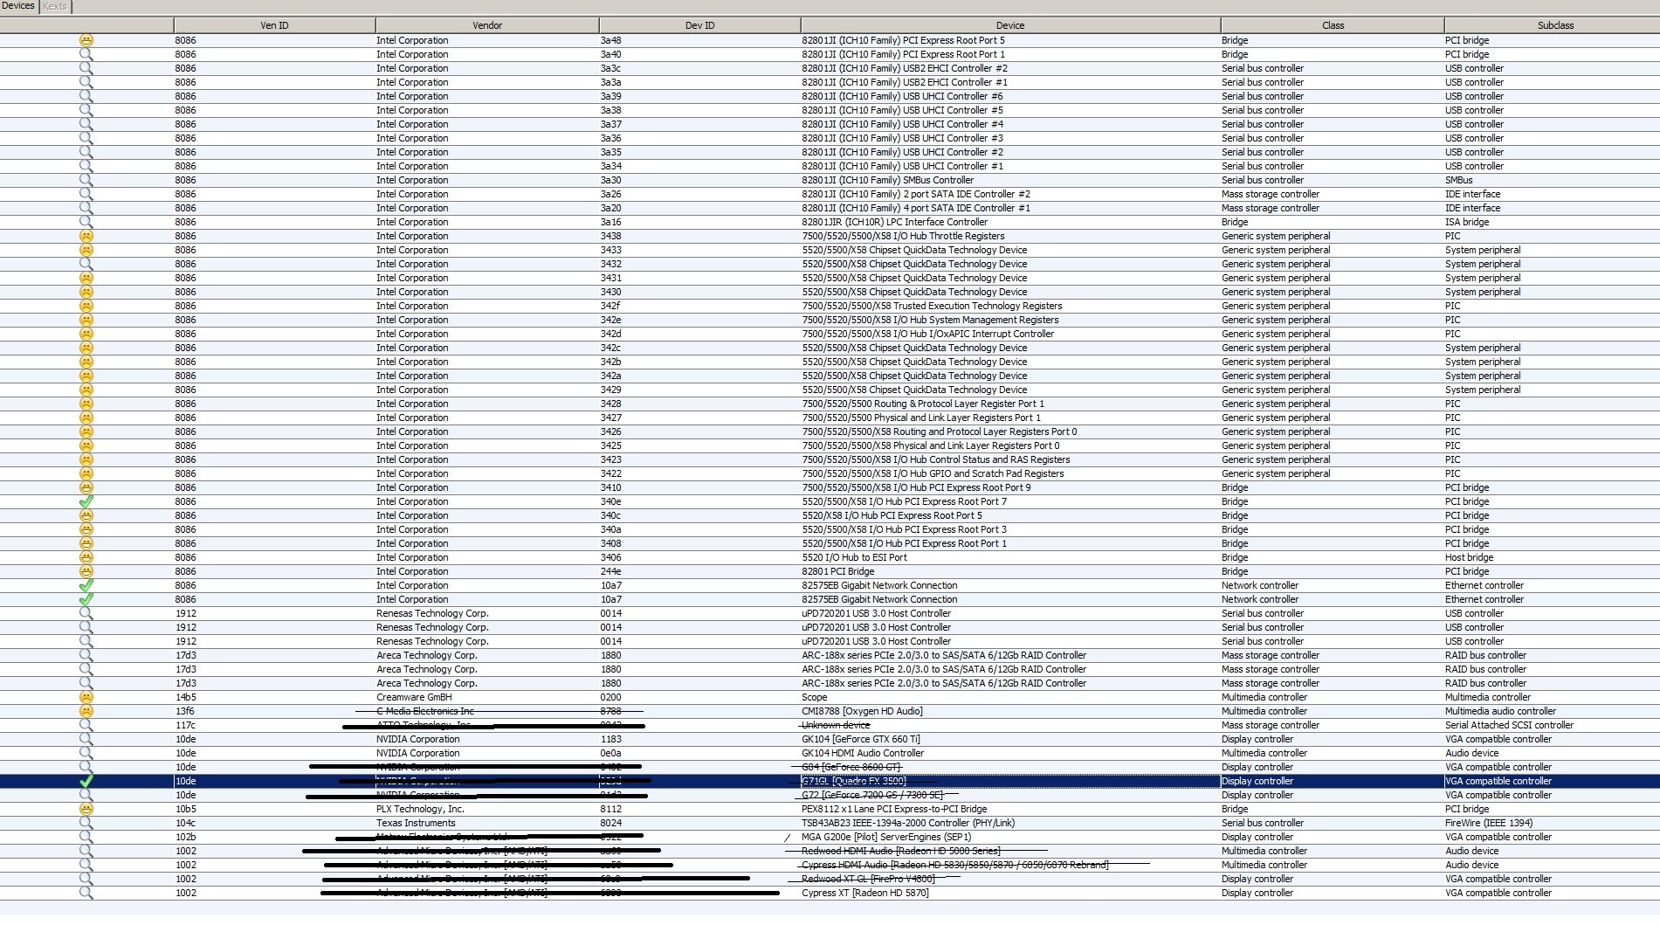The width and height of the screenshot is (1660, 925).
Task: Click the sad face icon for Trusted Execution Technology Registers
Action: 86,306
